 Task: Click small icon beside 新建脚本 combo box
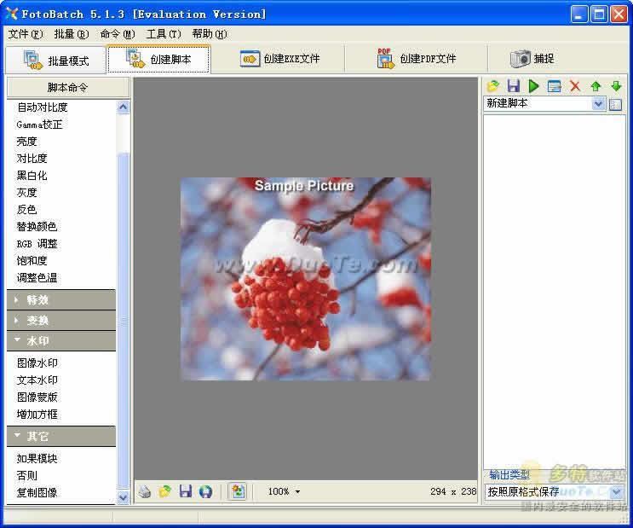[615, 104]
